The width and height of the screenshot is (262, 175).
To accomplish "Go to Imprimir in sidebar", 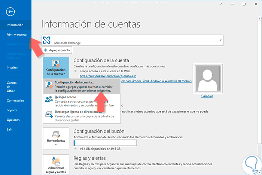I will [13, 68].
